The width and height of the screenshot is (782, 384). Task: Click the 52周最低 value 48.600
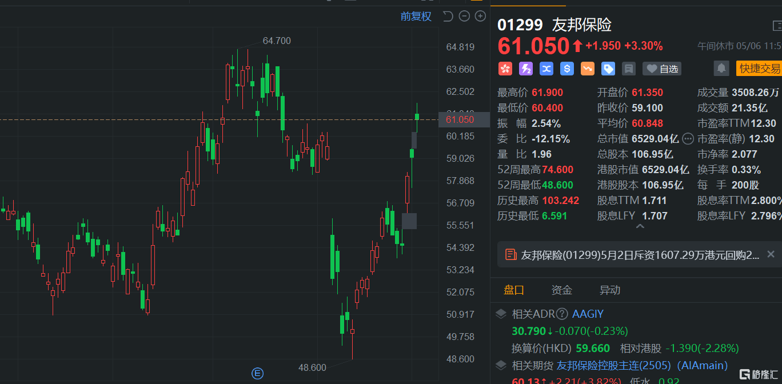point(557,185)
